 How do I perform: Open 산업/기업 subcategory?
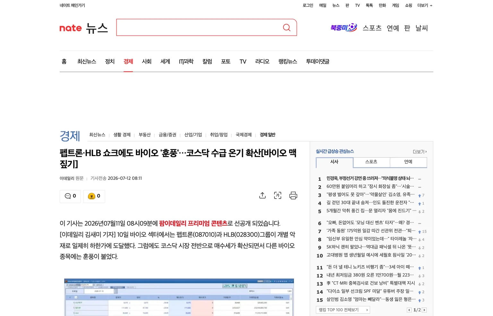(x=193, y=135)
